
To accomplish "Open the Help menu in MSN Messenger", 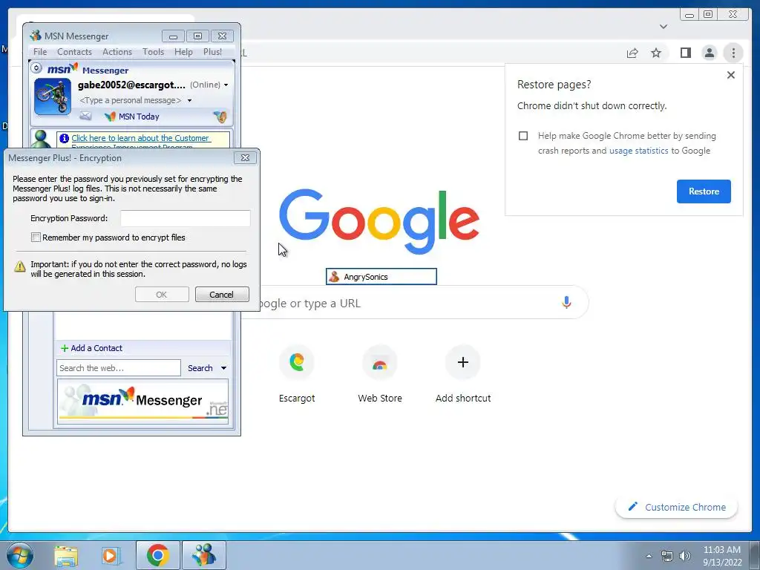I will click(x=183, y=52).
